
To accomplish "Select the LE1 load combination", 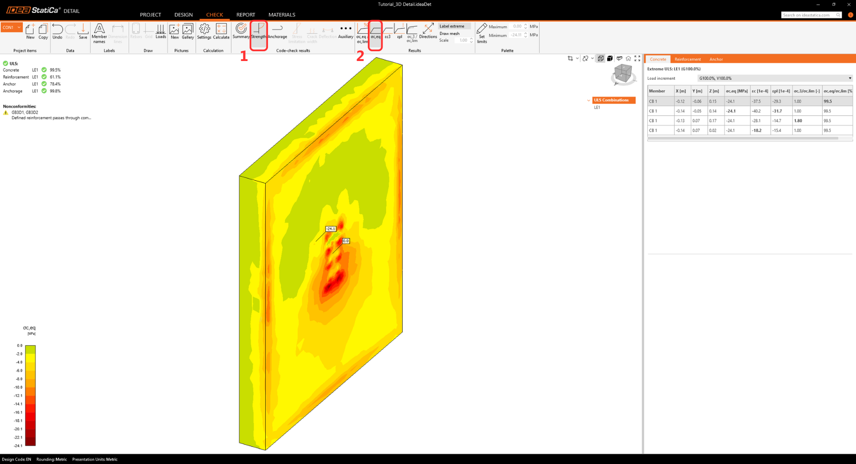I will 597,107.
